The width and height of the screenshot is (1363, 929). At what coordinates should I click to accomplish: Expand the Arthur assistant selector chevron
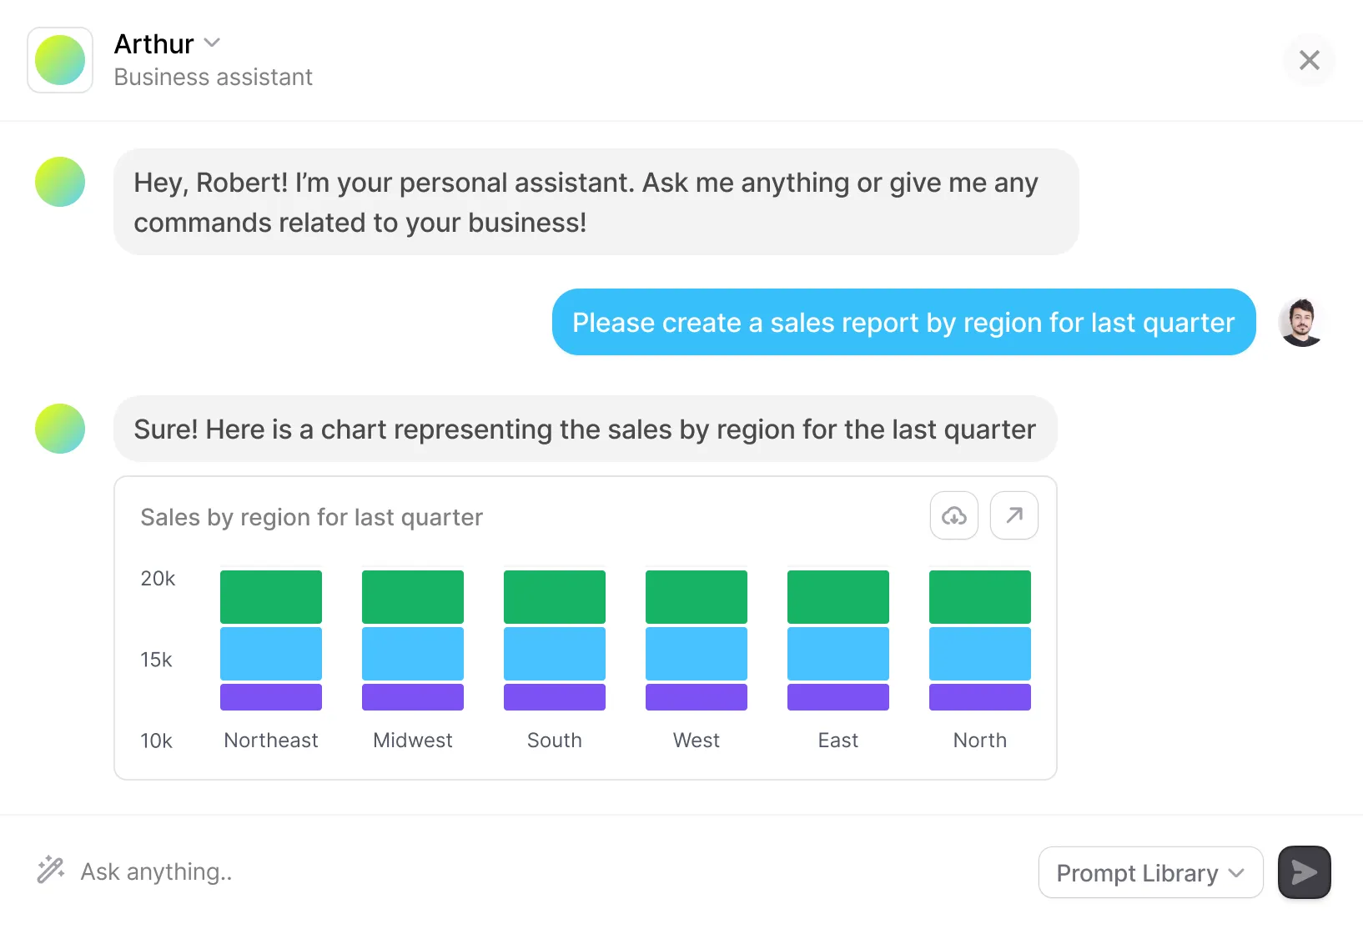tap(213, 43)
